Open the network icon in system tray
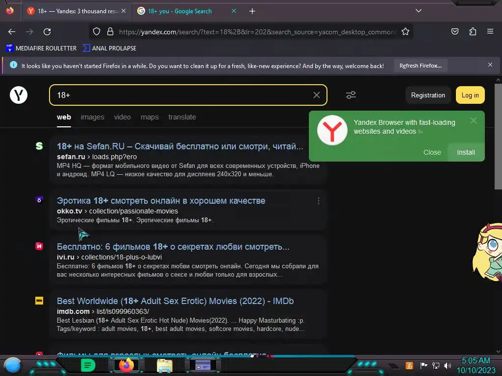Screen dimensions: 502x376 [435, 365]
